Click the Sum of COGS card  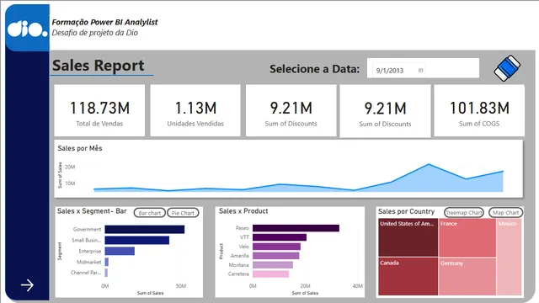pyautogui.click(x=479, y=110)
